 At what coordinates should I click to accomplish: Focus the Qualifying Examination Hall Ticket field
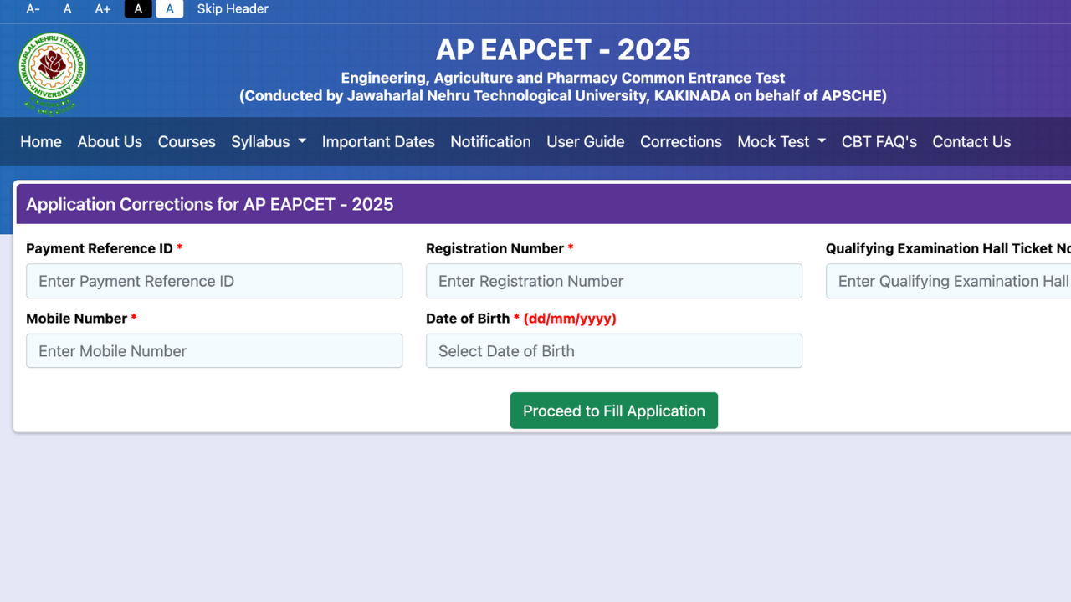click(x=948, y=281)
